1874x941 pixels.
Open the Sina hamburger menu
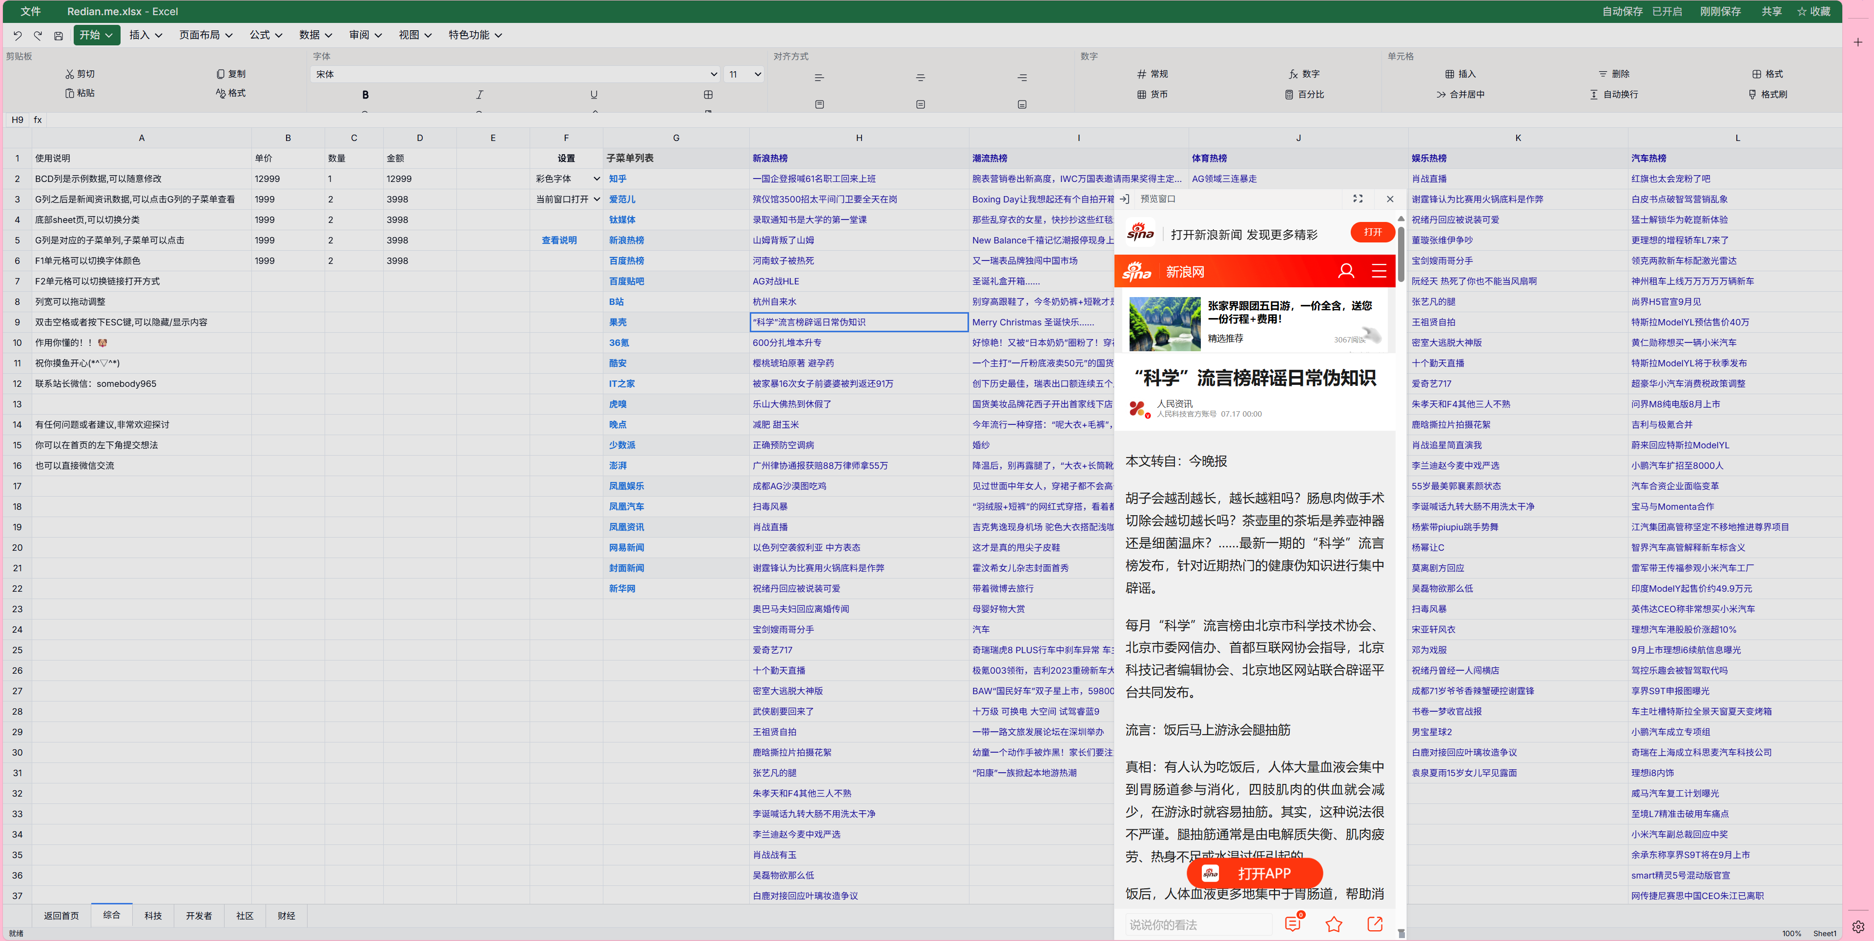pos(1379,271)
